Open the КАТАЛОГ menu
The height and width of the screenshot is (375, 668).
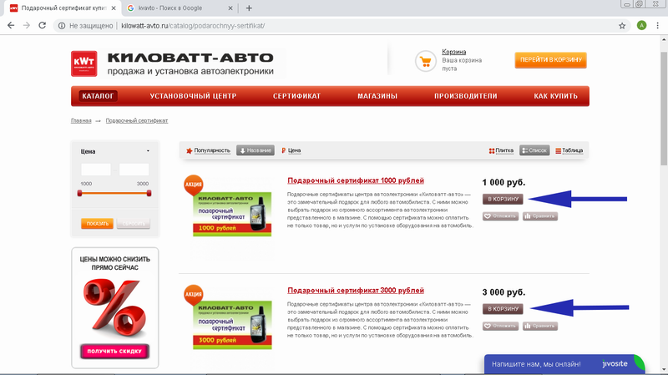[x=98, y=96]
